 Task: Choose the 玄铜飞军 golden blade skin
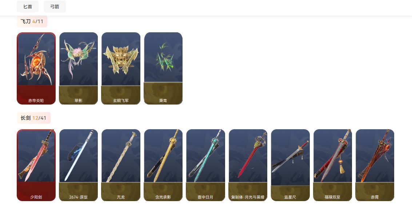coord(121,69)
